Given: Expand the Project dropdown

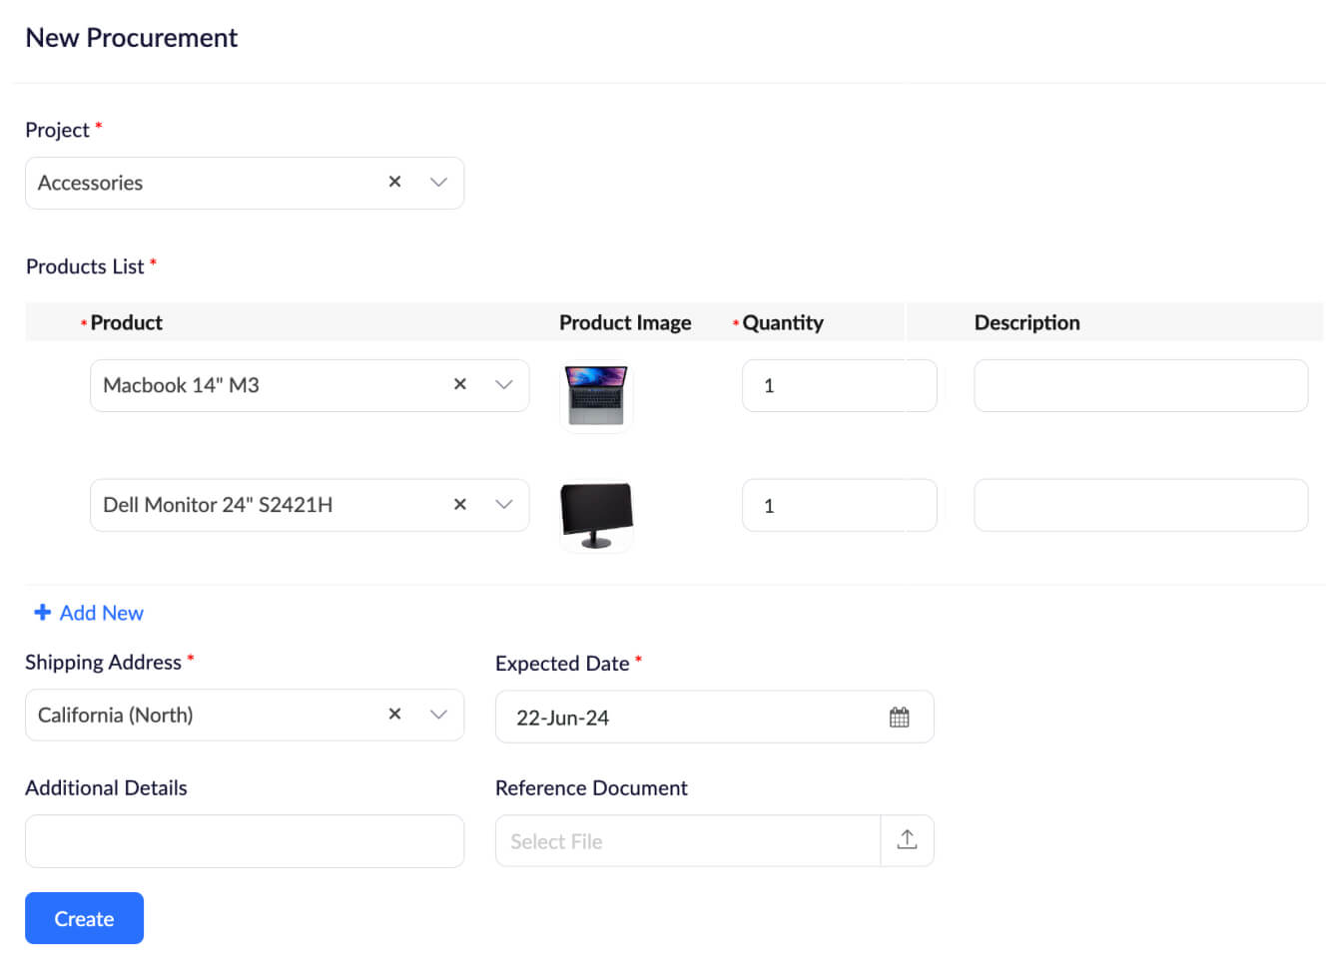Looking at the screenshot, I should pyautogui.click(x=438, y=182).
